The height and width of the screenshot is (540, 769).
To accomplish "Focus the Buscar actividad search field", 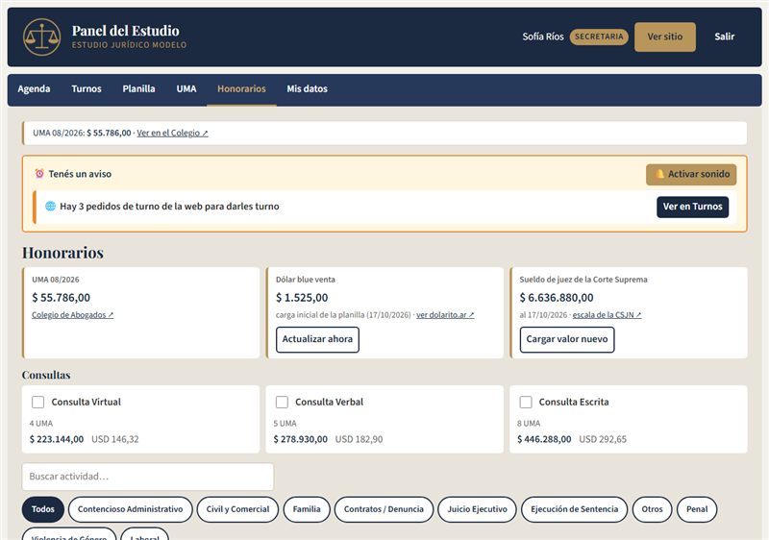I will pos(148,477).
